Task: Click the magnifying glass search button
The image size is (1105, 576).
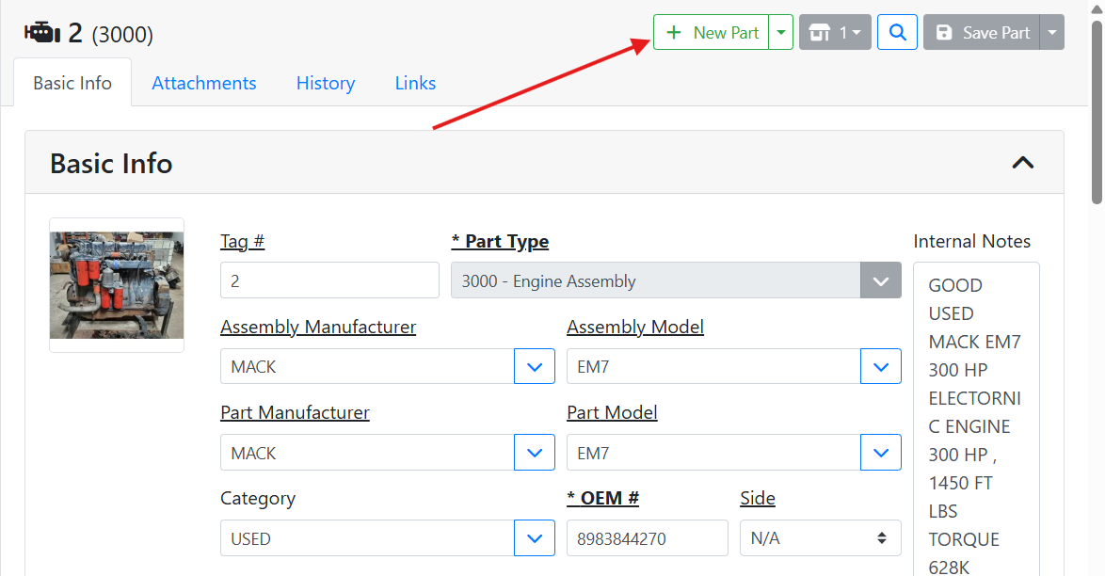Action: [x=897, y=33]
